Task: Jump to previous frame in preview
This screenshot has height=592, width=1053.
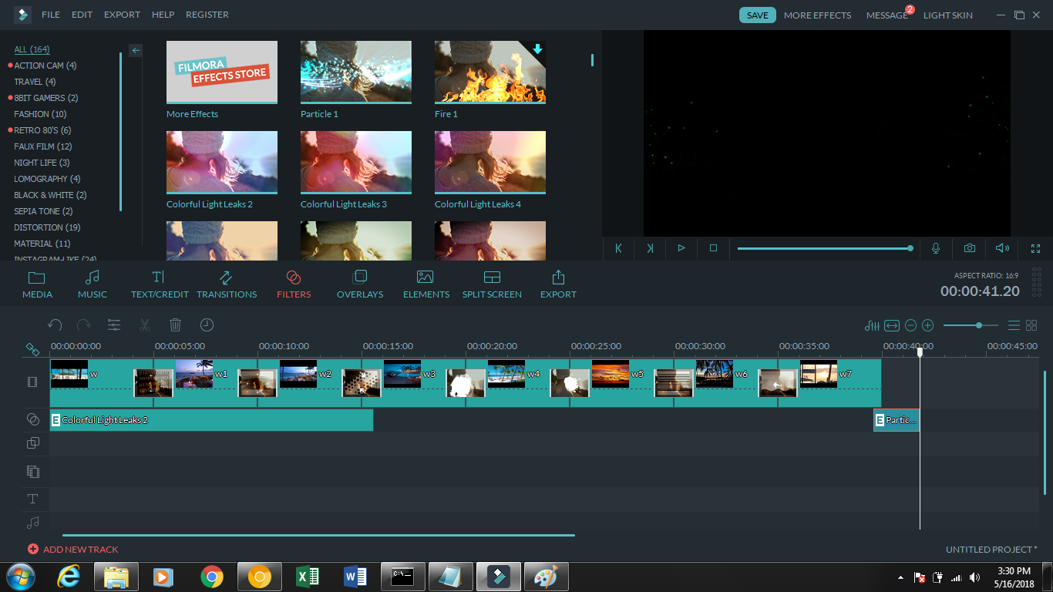Action: coord(618,248)
